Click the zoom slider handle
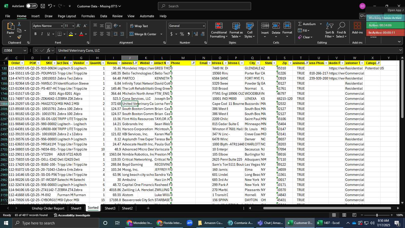Image resolution: width=405 pixels, height=228 pixels. coord(377,215)
